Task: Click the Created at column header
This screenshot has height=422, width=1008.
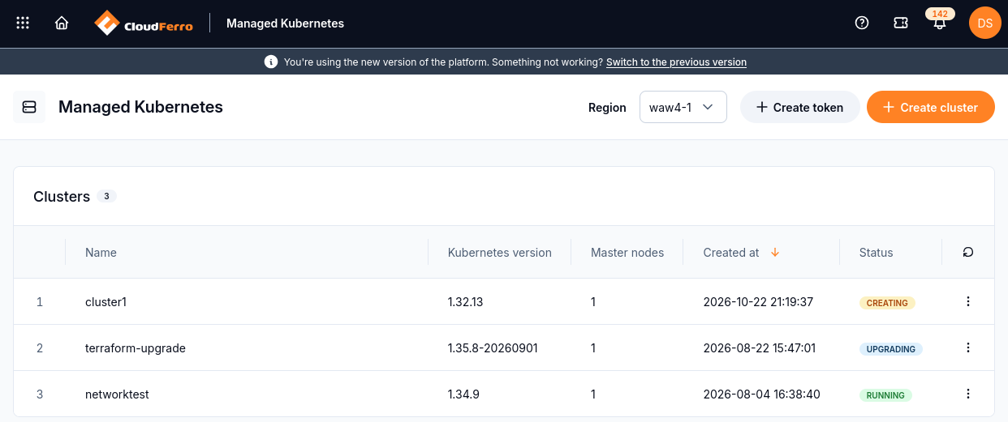Action: 730,253
